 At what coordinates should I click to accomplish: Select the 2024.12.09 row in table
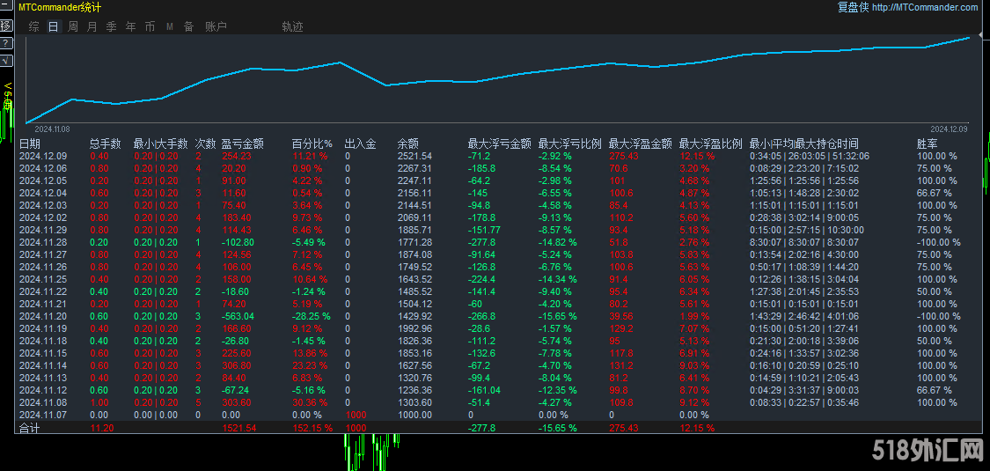point(43,156)
